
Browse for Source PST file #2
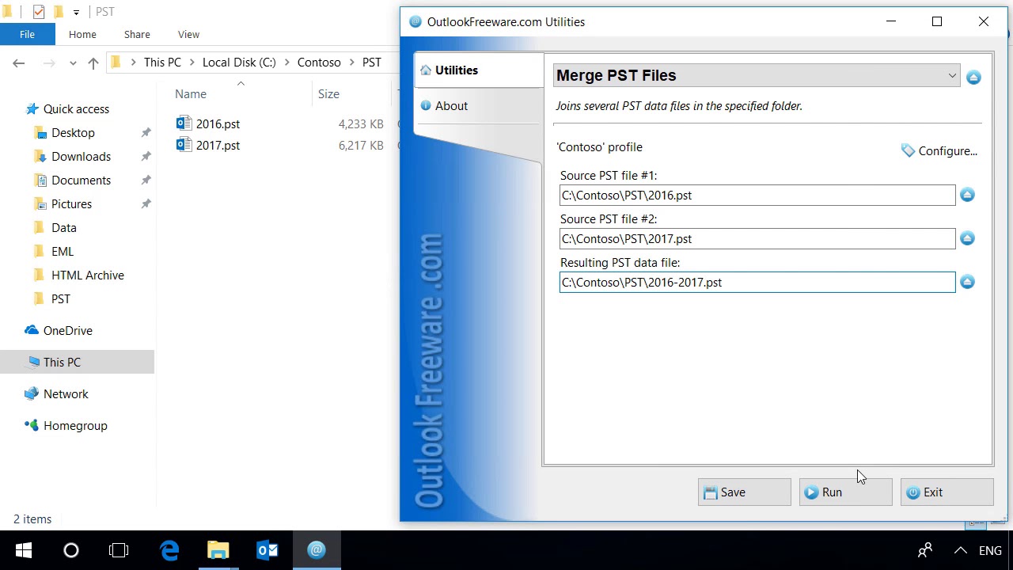967,238
